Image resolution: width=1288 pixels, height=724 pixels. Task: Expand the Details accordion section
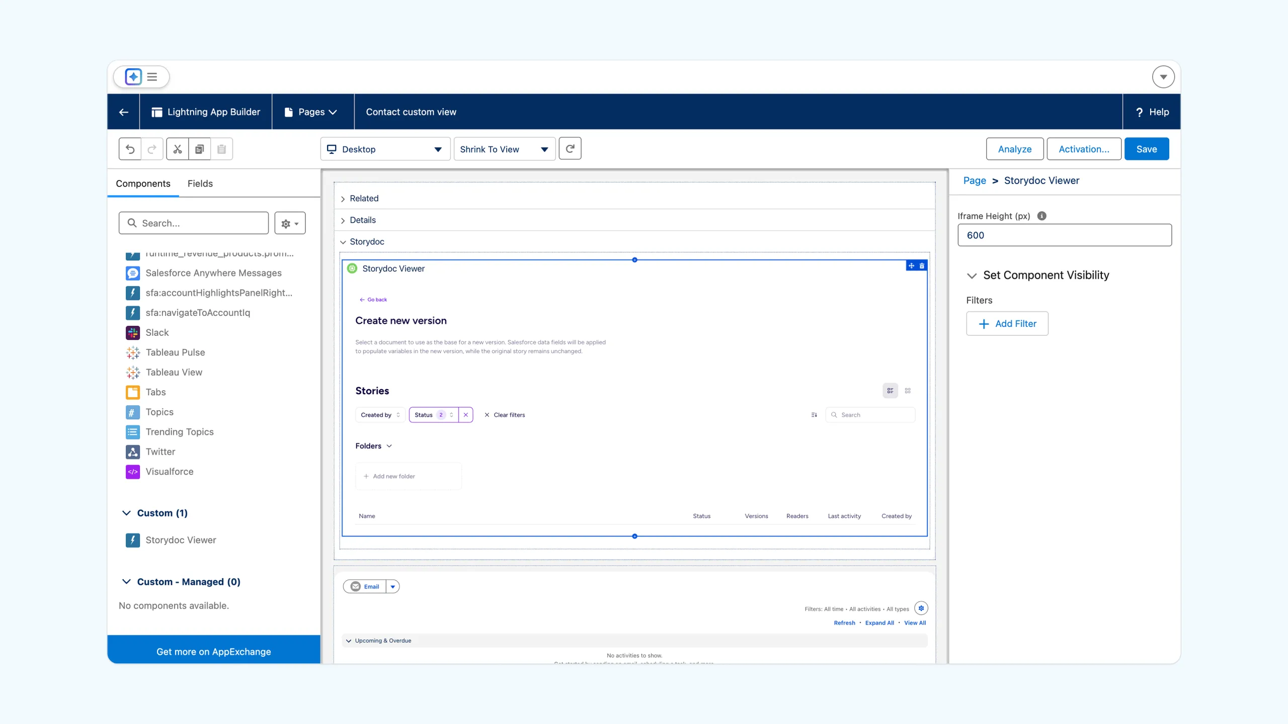(x=343, y=221)
